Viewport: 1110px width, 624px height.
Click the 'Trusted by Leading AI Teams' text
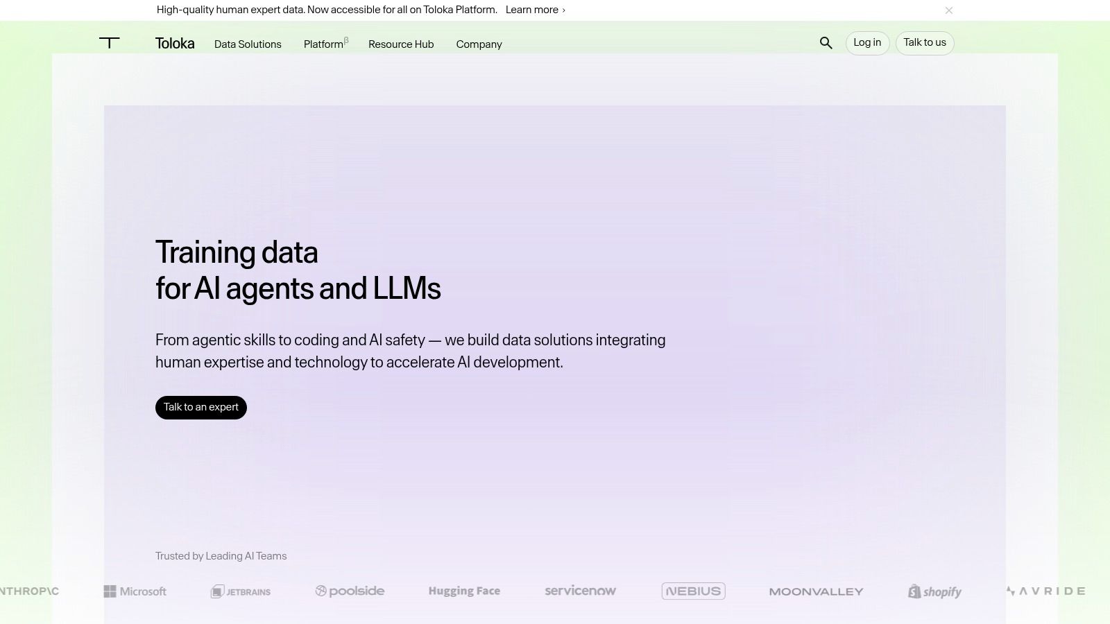[x=221, y=556]
